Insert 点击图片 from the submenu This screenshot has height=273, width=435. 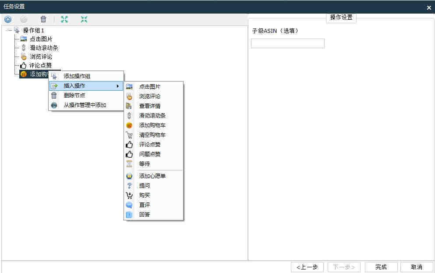coord(154,87)
